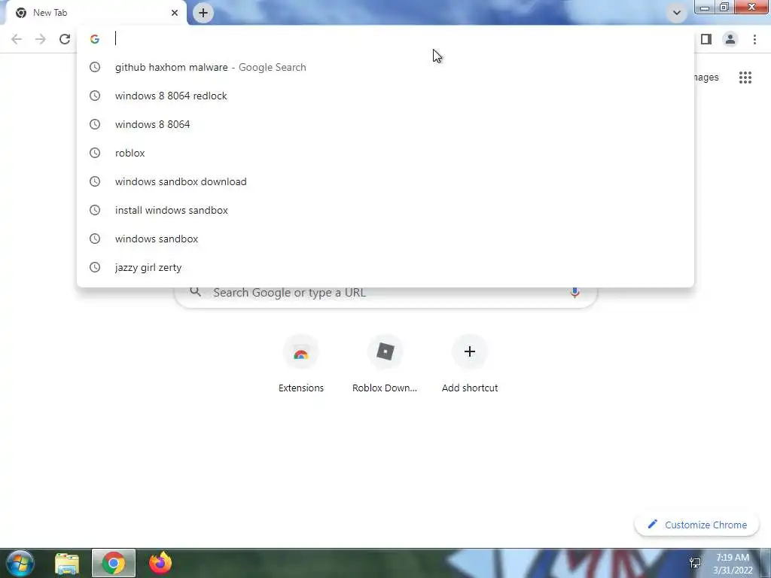Screen dimensions: 771x578
Task: Close the New Tab tab
Action: [x=175, y=13]
